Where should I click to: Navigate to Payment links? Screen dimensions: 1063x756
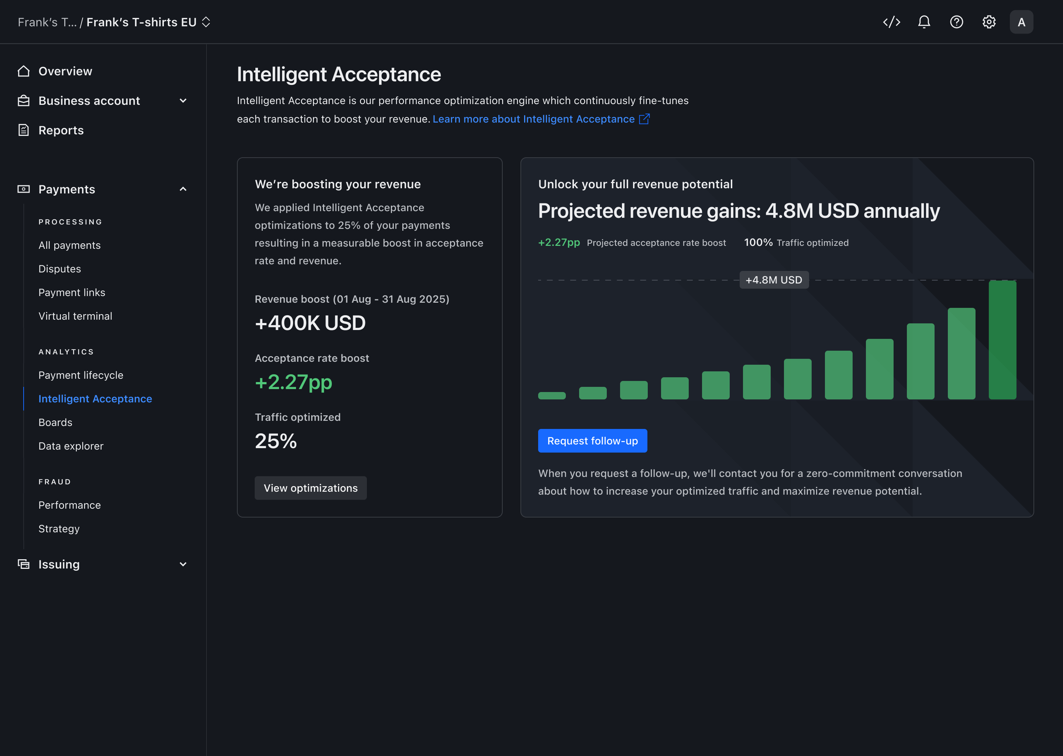[72, 292]
